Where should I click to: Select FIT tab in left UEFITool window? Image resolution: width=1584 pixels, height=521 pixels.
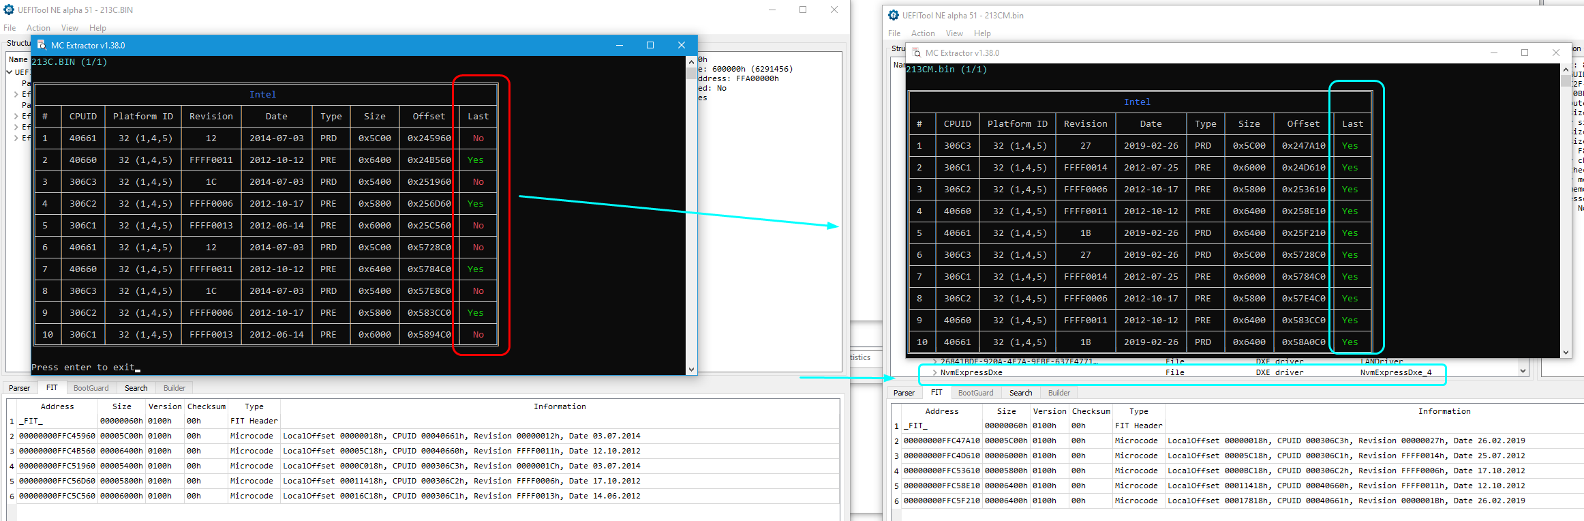click(52, 387)
